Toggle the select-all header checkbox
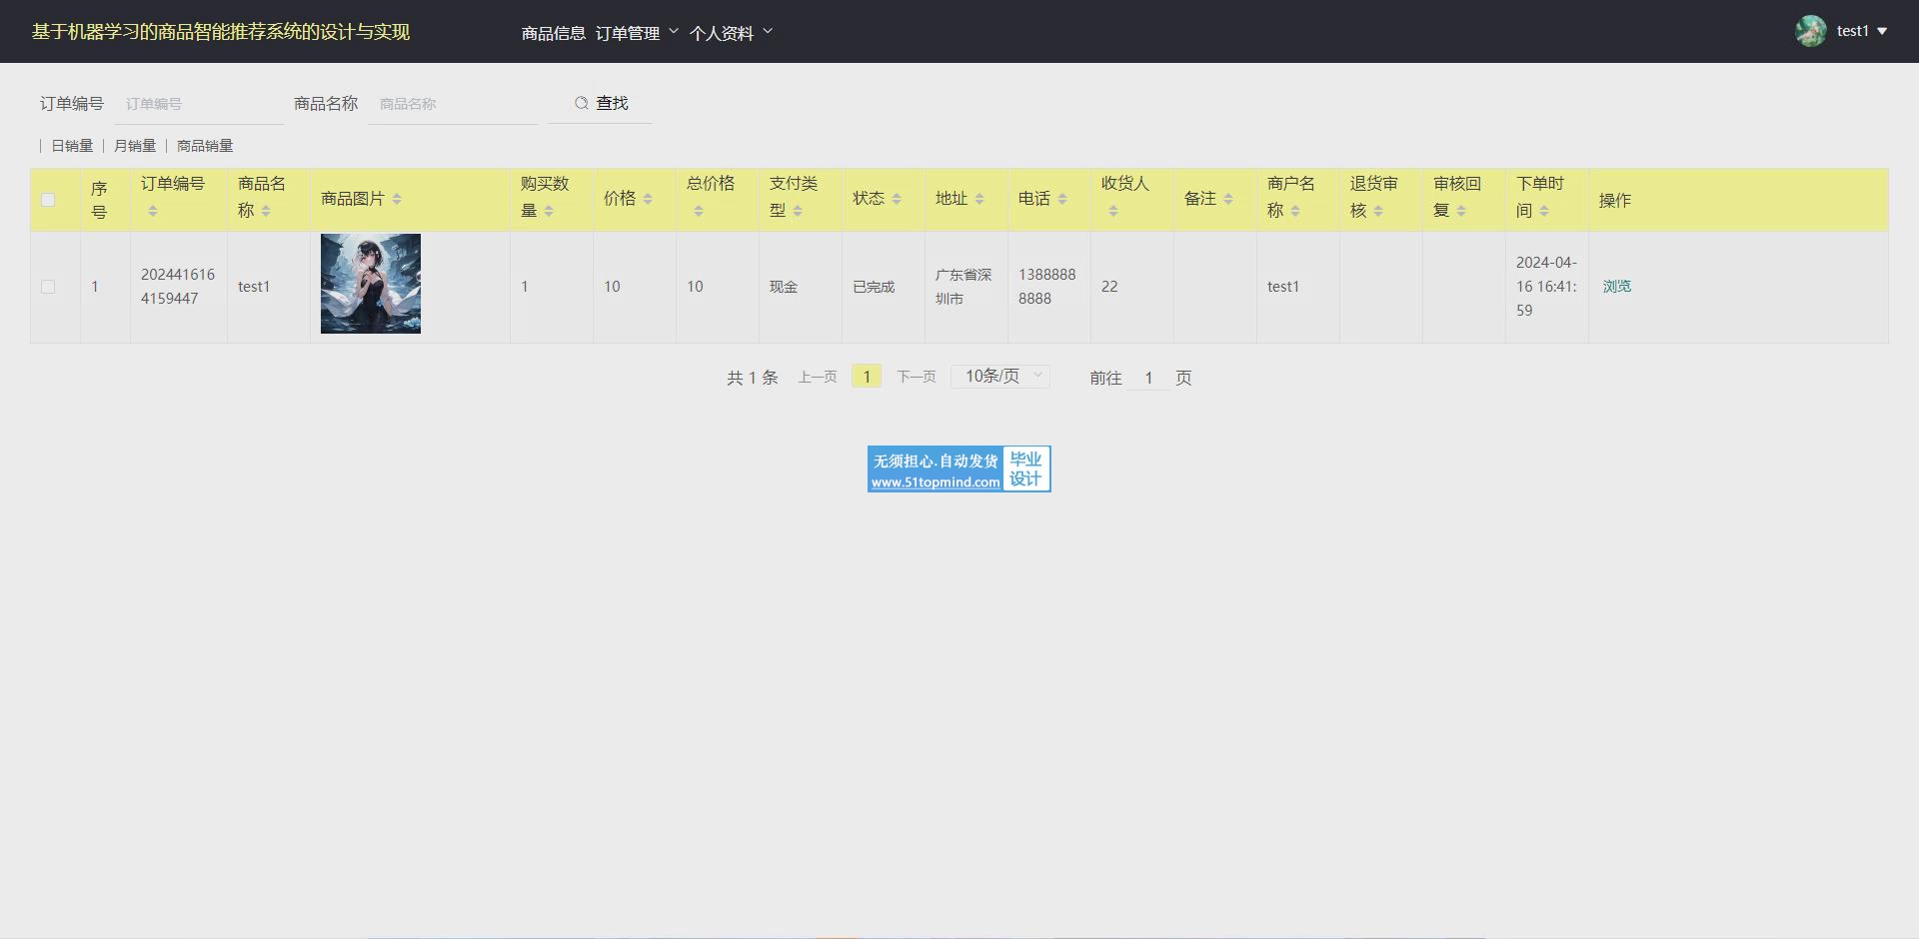 tap(48, 200)
